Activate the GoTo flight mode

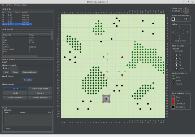pos(15,89)
